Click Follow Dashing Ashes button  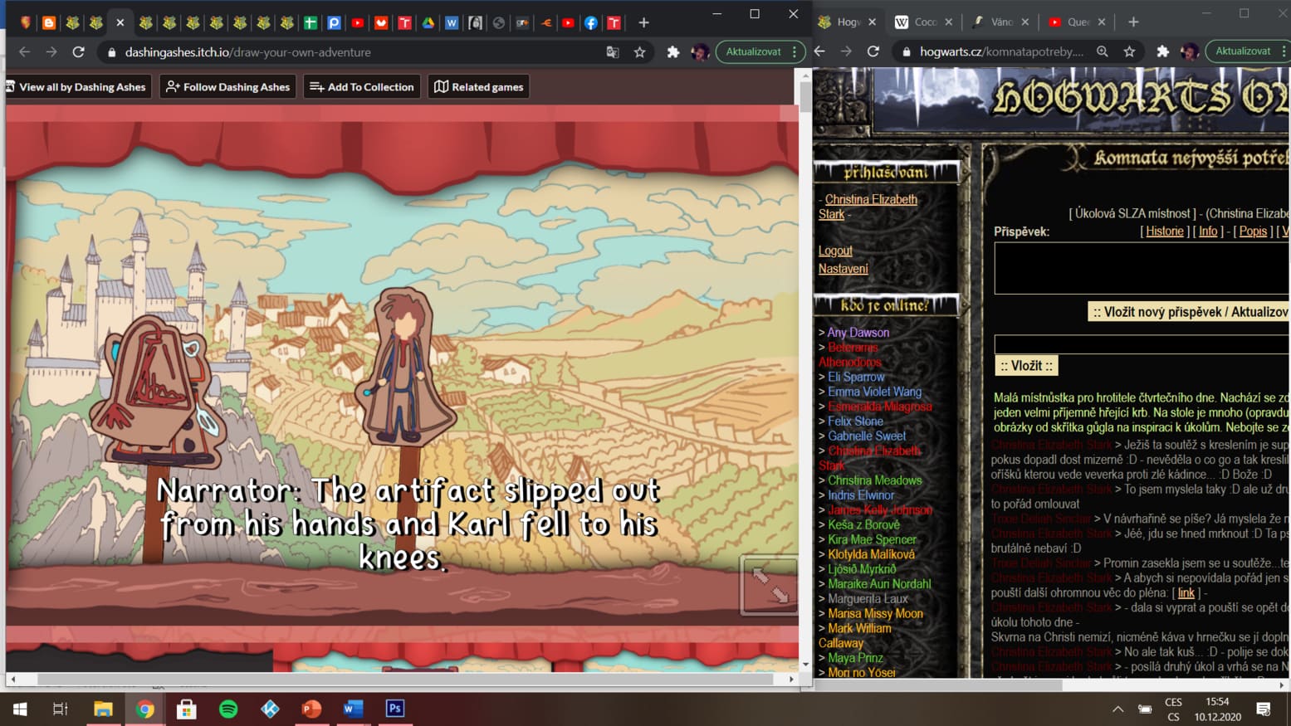pyautogui.click(x=227, y=86)
